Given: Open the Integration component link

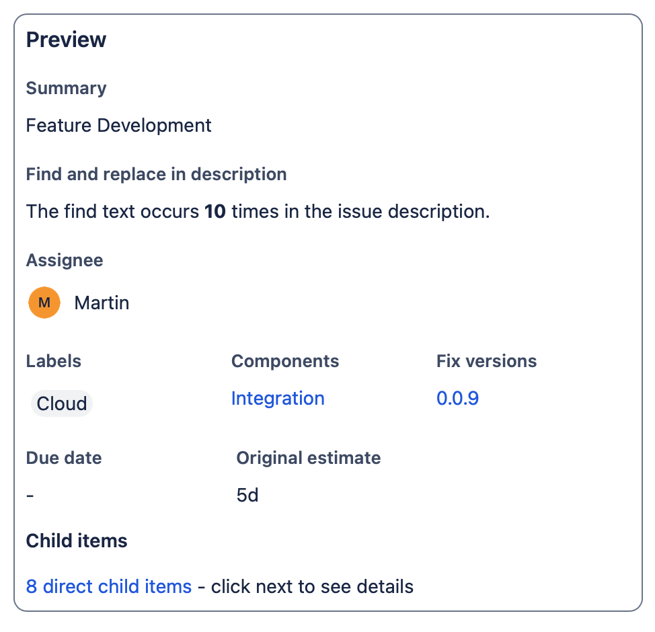Looking at the screenshot, I should pyautogui.click(x=278, y=399).
